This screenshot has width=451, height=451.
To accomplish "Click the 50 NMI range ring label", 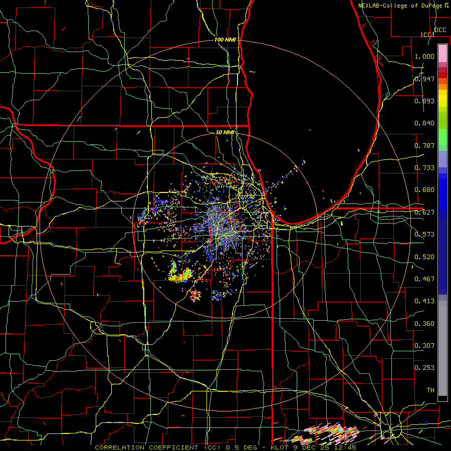I will pos(225,132).
